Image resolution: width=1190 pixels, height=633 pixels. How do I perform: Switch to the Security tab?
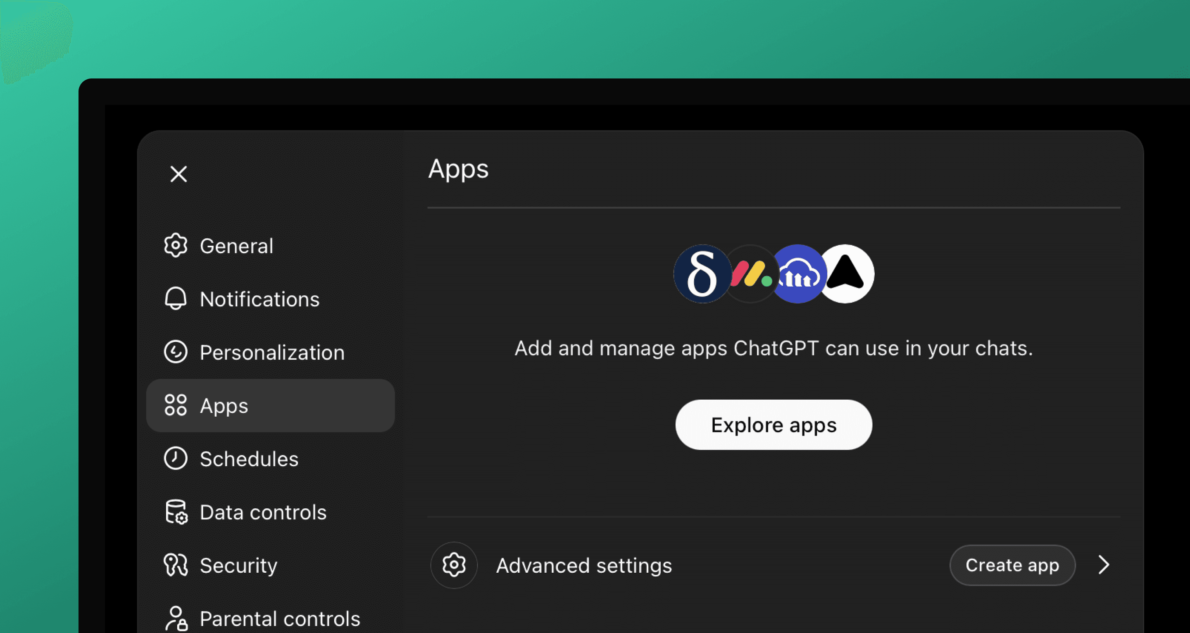coord(270,565)
